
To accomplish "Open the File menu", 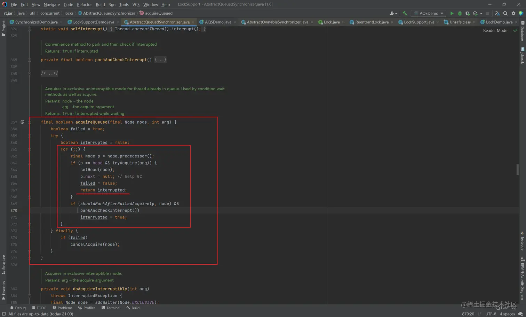I will point(14,5).
